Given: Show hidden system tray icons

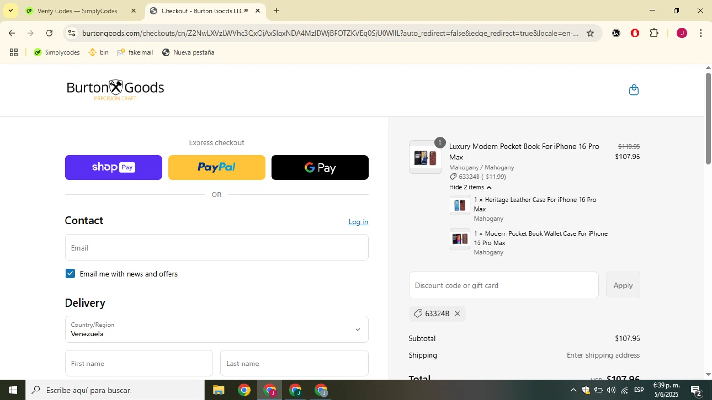Looking at the screenshot, I should click(573, 390).
